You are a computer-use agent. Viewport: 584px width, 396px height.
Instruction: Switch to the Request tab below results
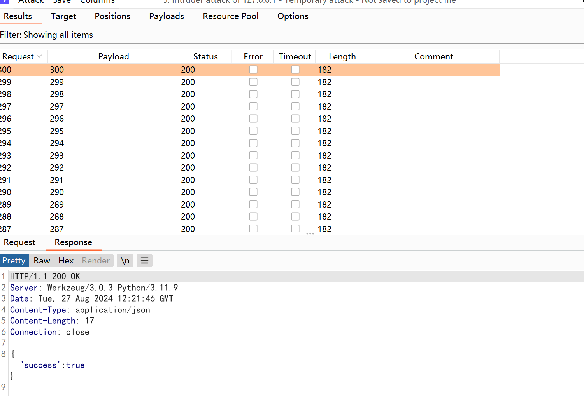pyautogui.click(x=19, y=242)
